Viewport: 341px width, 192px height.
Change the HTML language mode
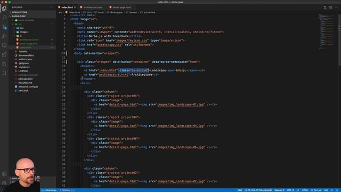305,190
